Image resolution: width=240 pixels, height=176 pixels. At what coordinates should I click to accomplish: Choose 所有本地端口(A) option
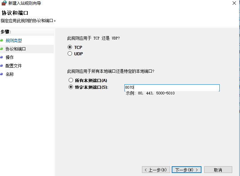click(x=71, y=80)
